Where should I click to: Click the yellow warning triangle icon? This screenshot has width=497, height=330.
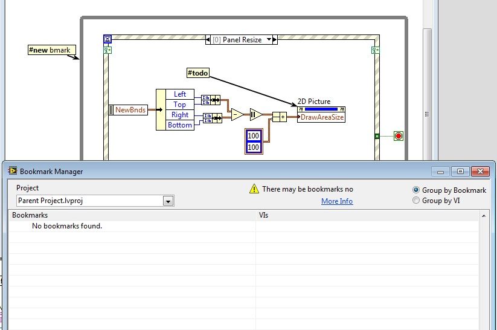point(254,189)
